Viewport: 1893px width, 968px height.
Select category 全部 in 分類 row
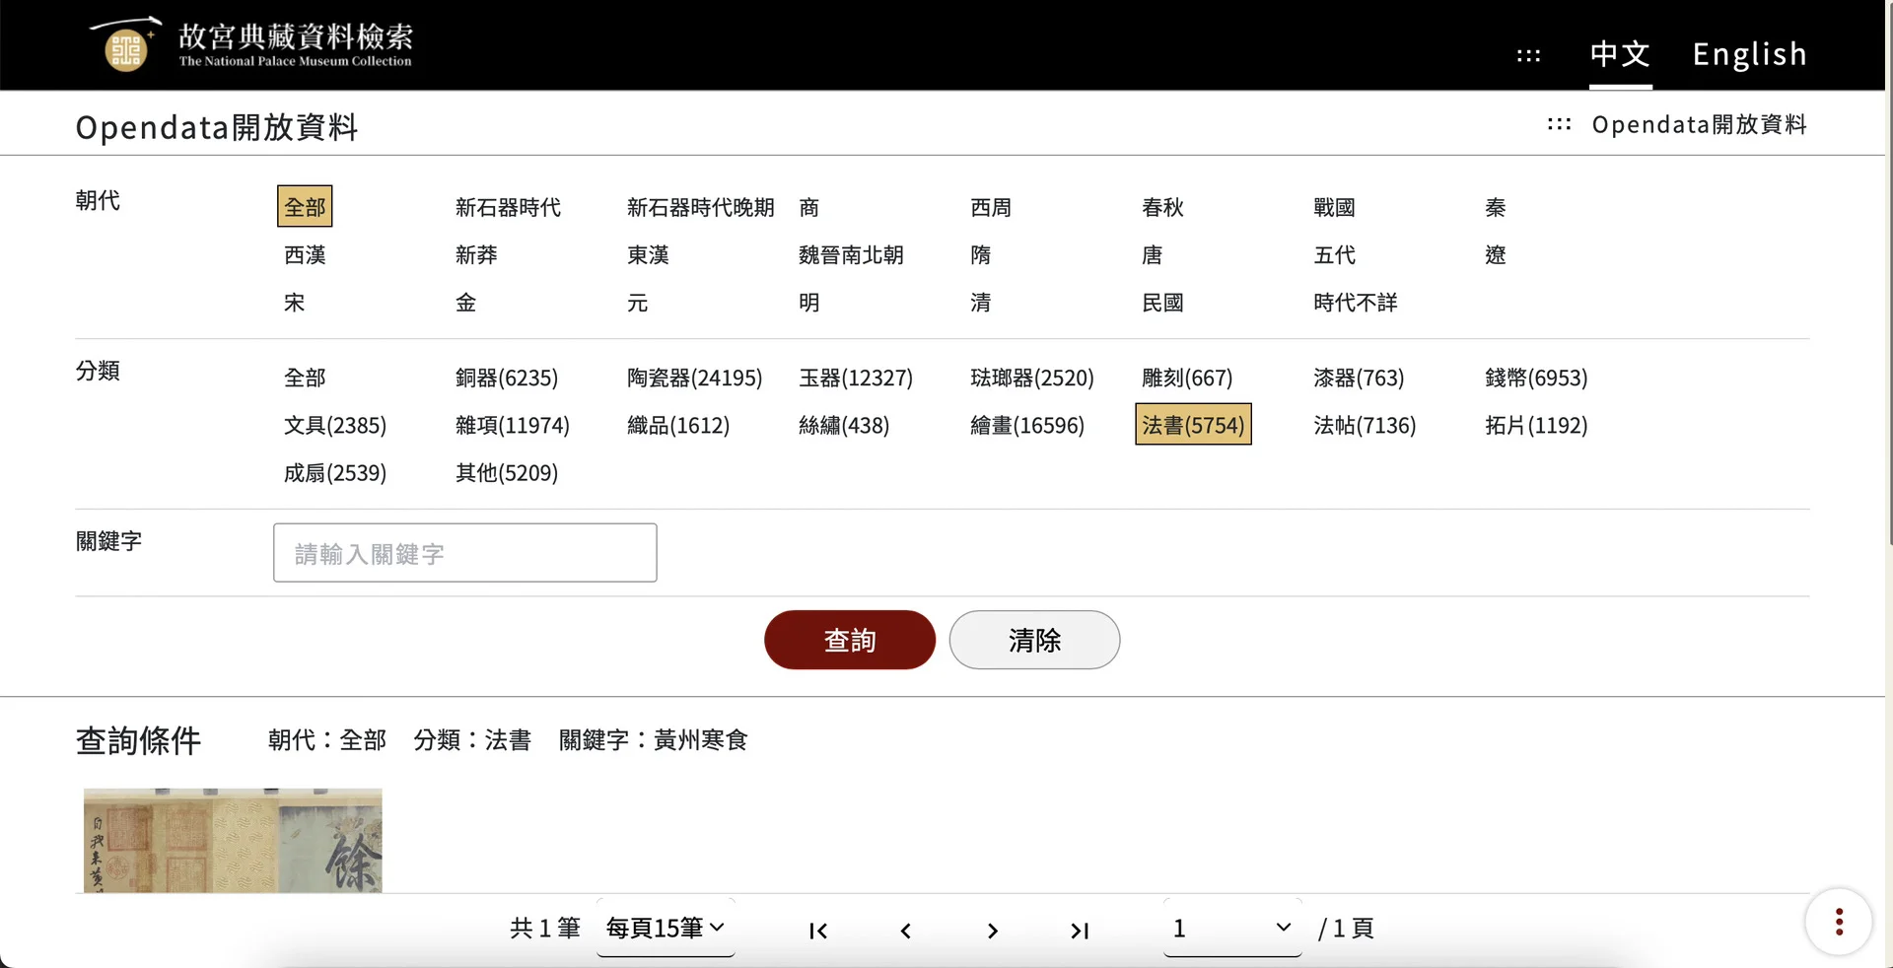(x=305, y=378)
